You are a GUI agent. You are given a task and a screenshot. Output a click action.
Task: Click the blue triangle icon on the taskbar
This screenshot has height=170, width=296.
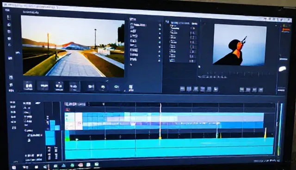[64, 165]
